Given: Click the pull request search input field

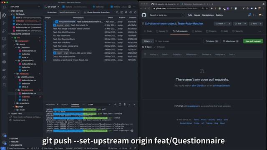Looking at the screenshot, I should (x=178, y=41).
